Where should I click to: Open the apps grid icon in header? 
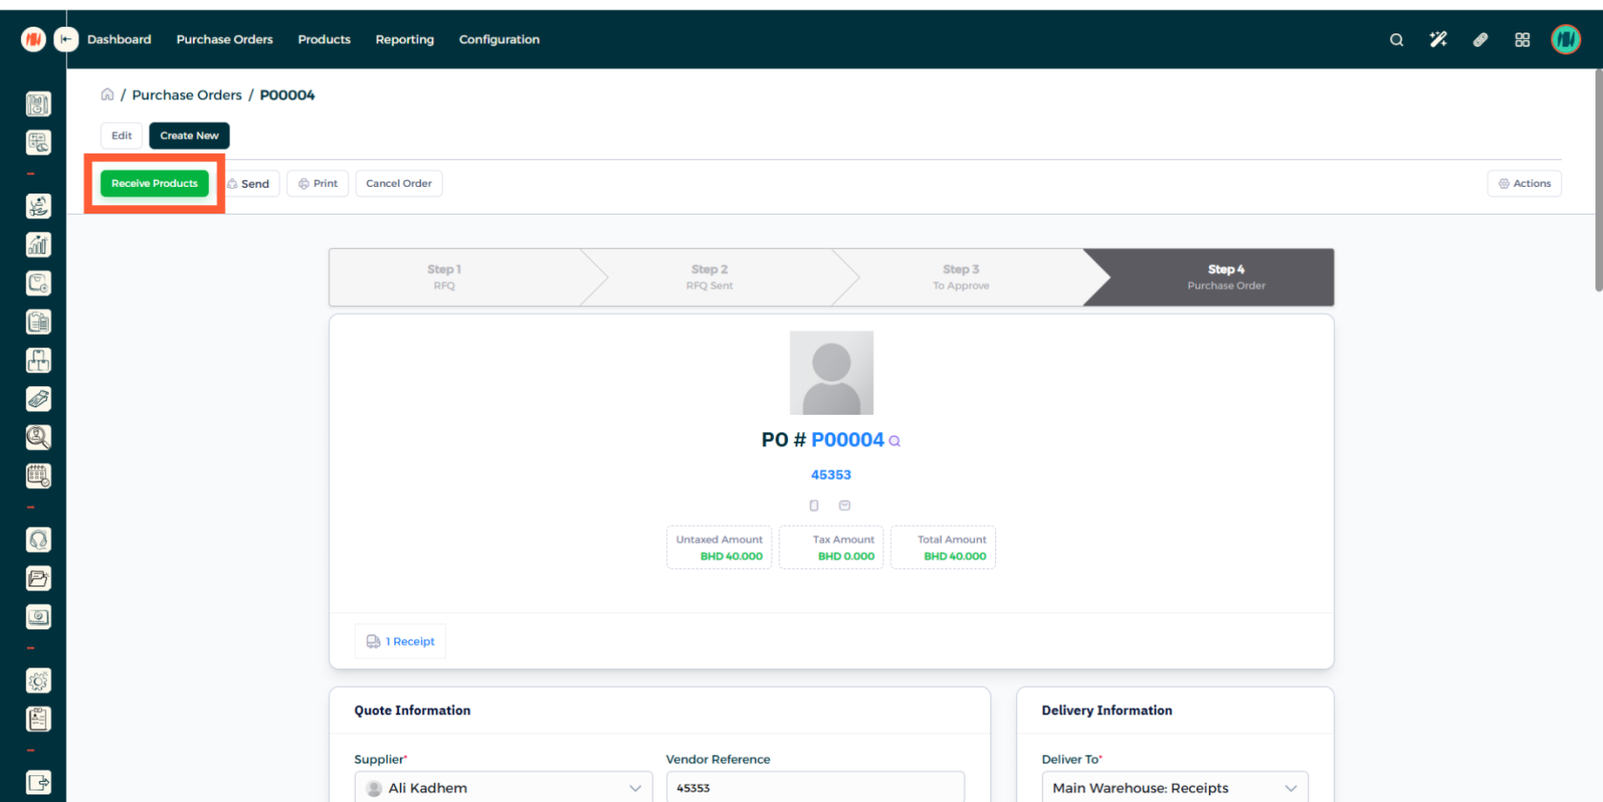click(x=1522, y=40)
